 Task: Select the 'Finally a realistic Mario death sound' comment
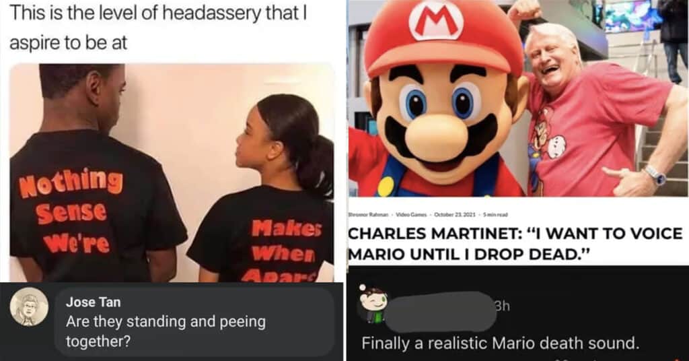tap(500, 343)
